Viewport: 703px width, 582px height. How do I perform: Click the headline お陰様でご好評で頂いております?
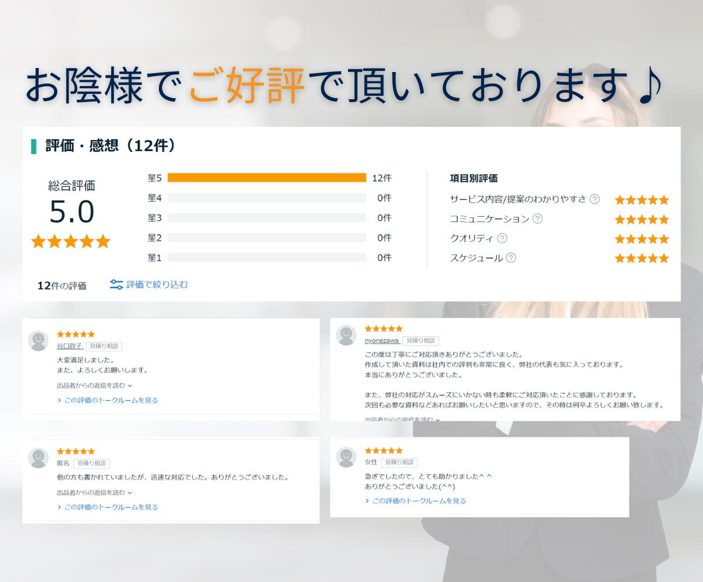(x=344, y=86)
